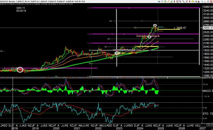Image resolution: width=213 pixels, height=130 pixels.
Task: Click the 3391.11 cursor price readout
Action: tap(20, 8)
